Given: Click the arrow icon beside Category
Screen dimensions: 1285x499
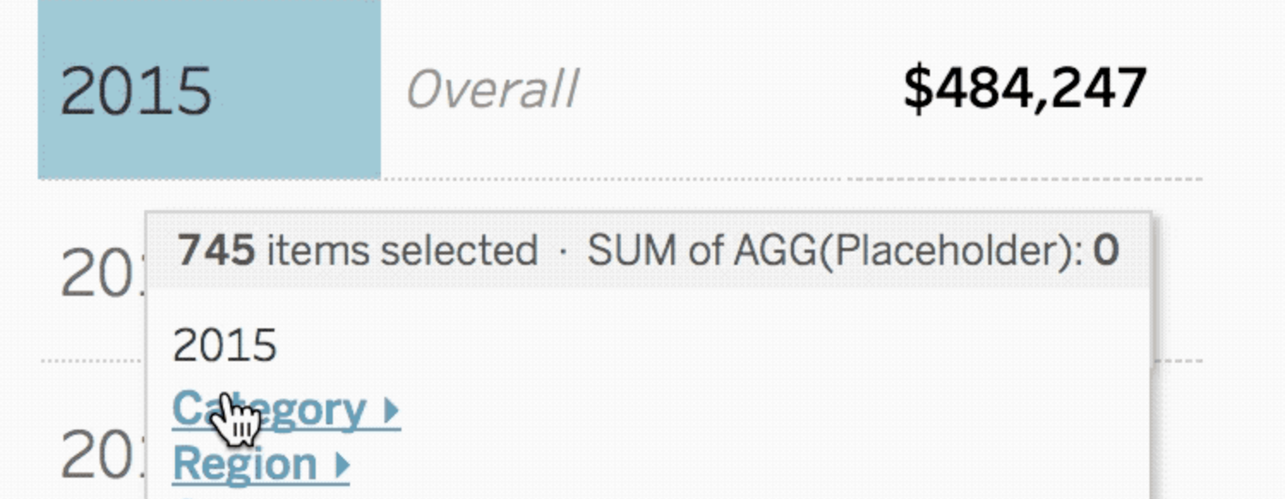Looking at the screenshot, I should click(390, 412).
